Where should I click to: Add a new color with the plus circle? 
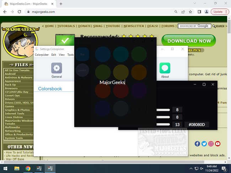[x=139, y=108]
